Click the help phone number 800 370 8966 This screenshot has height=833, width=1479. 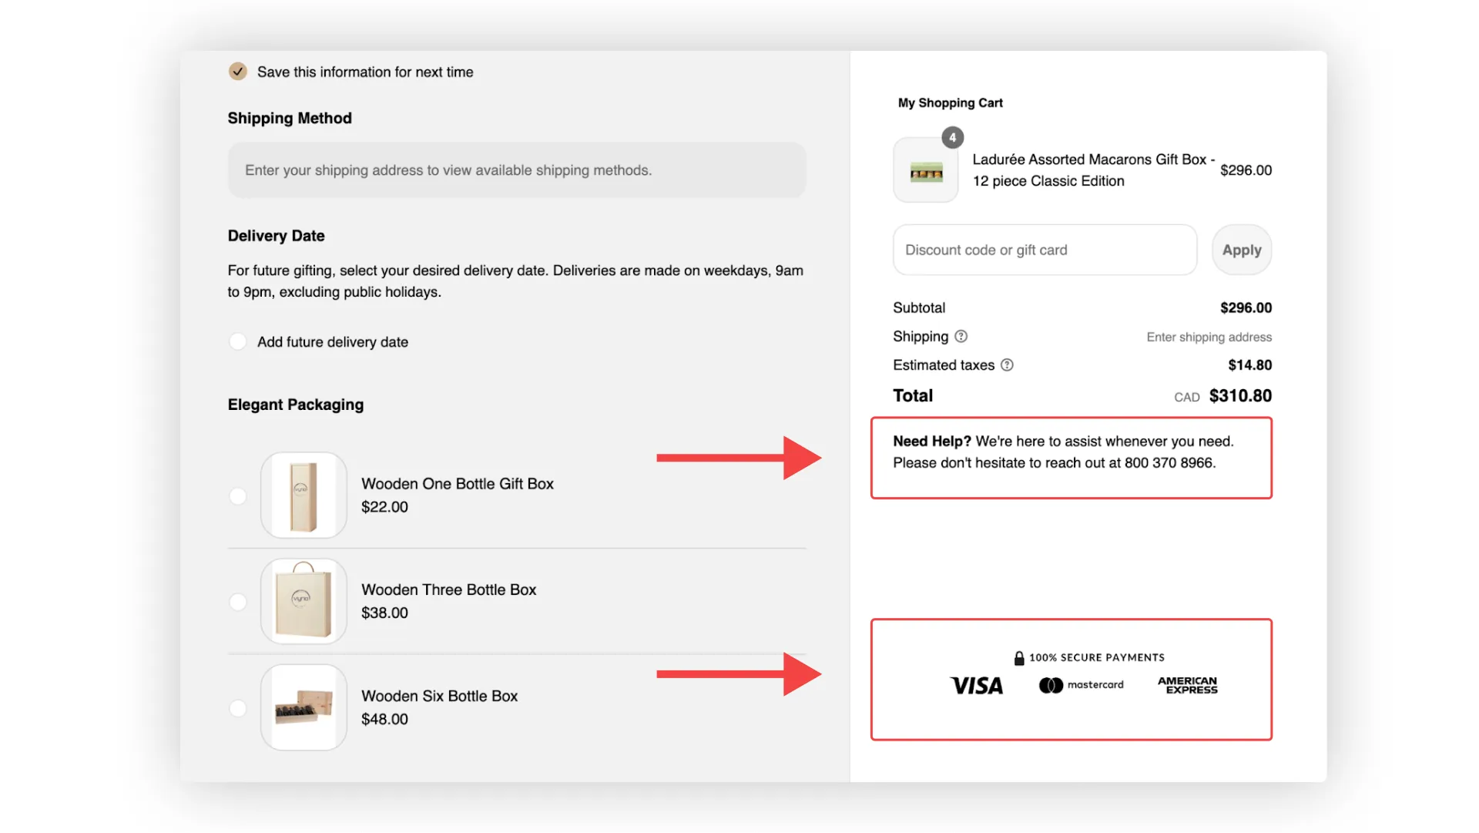pyautogui.click(x=1169, y=463)
